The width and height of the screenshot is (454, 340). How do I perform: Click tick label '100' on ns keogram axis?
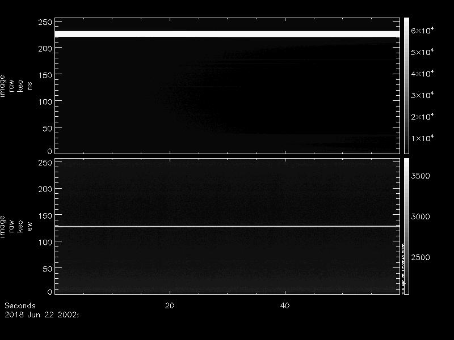click(x=45, y=102)
